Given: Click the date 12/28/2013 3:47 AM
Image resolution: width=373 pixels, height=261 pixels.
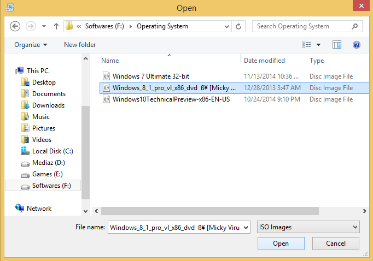Looking at the screenshot, I should click(x=272, y=88).
